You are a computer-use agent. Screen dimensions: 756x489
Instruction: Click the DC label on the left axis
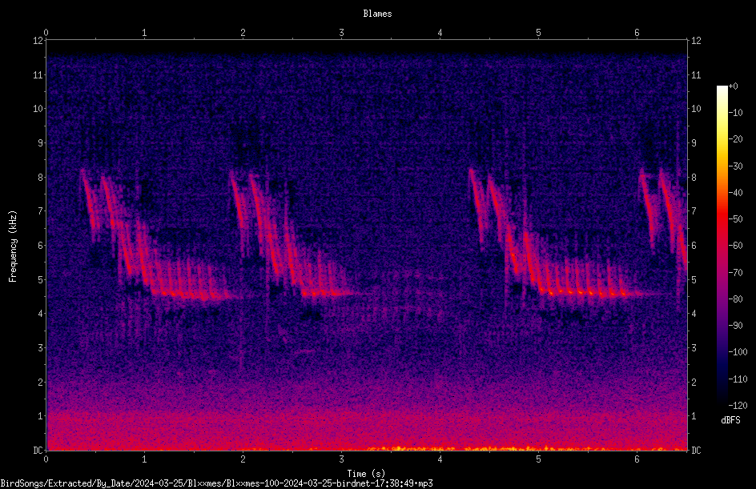click(38, 450)
